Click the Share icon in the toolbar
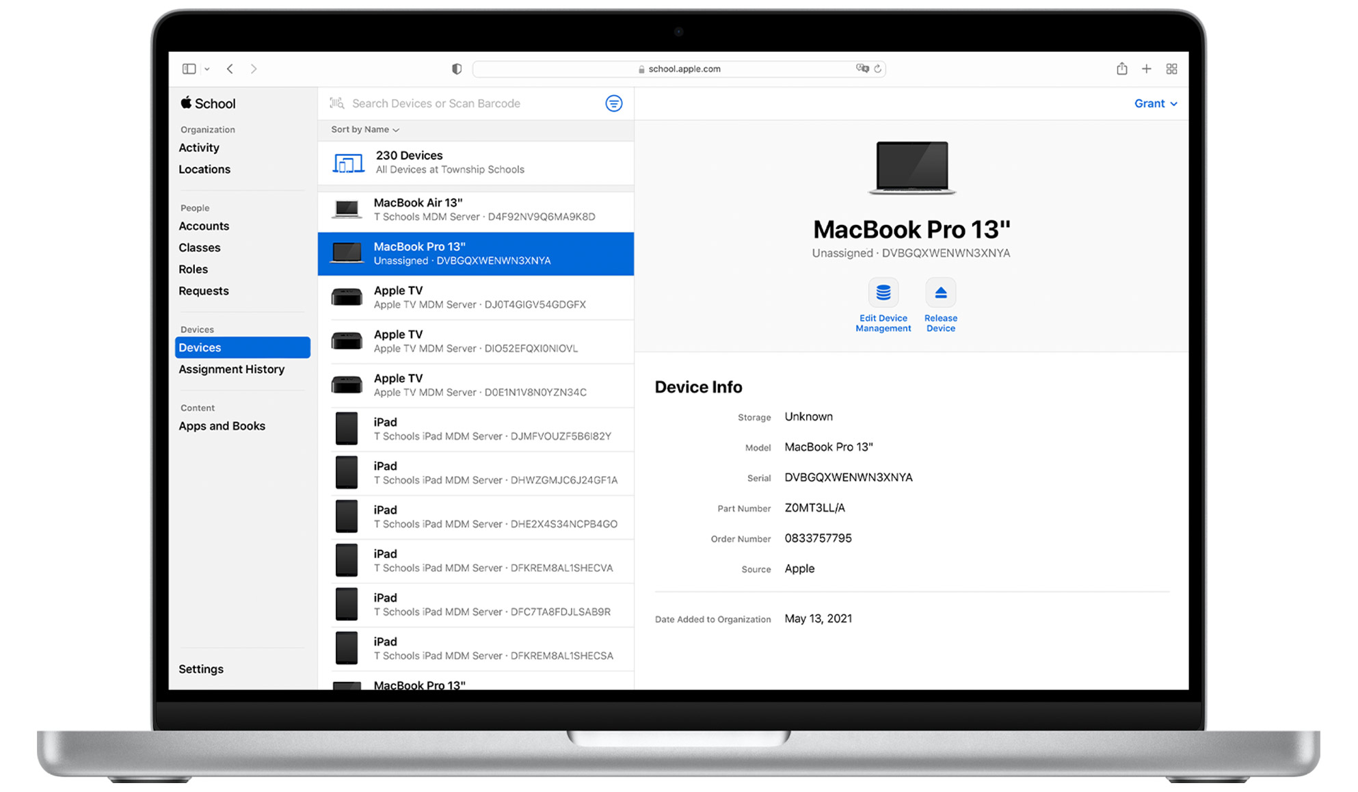This screenshot has height=792, width=1358. point(1121,68)
